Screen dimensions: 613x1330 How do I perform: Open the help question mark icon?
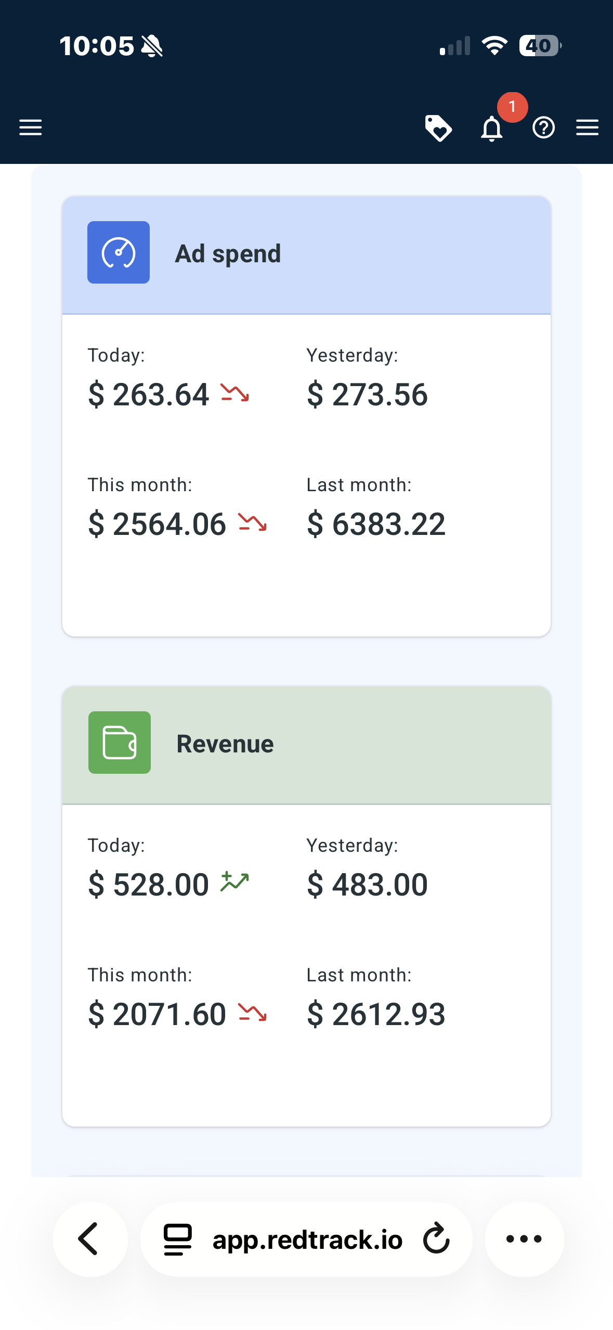(543, 128)
